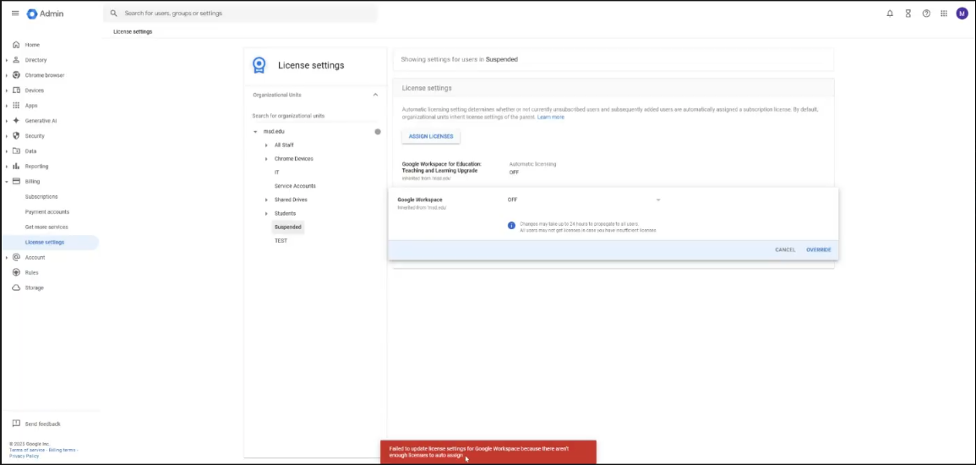The image size is (976, 465).
Task: Click the info icon beside propagation notice
Action: point(511,226)
